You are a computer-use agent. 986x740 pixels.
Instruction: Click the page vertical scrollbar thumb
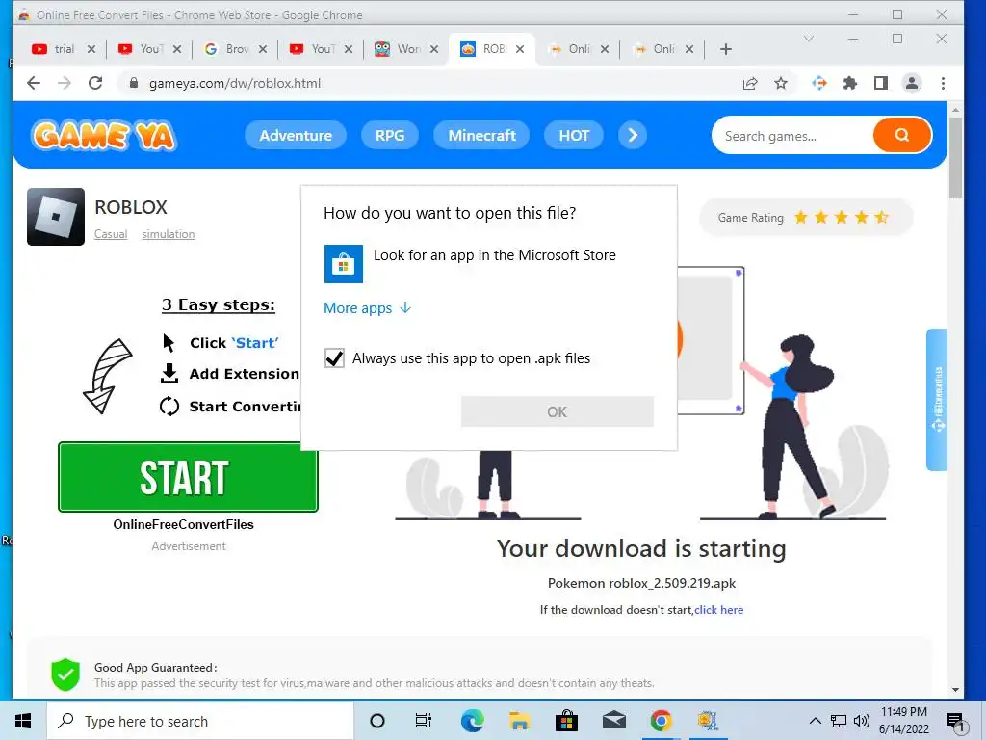click(x=955, y=157)
